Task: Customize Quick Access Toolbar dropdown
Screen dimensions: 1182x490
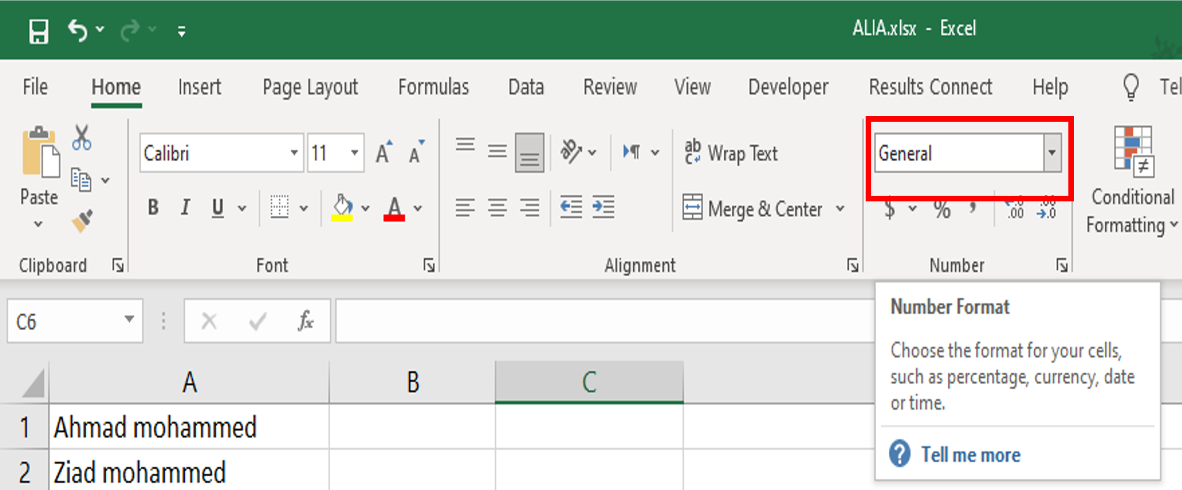Action: click(x=181, y=31)
